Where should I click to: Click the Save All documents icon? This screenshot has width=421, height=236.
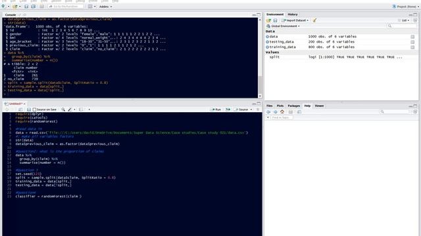pos(34,7)
